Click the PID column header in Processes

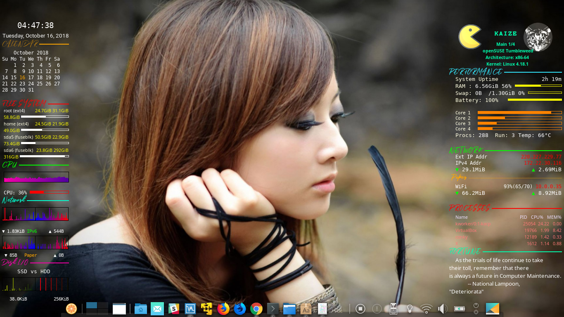click(x=524, y=217)
